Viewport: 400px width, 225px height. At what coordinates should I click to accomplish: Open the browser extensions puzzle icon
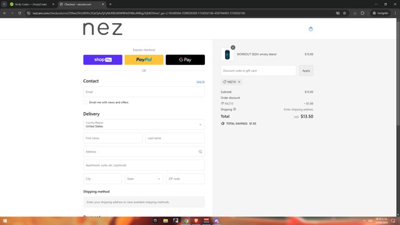click(x=362, y=13)
